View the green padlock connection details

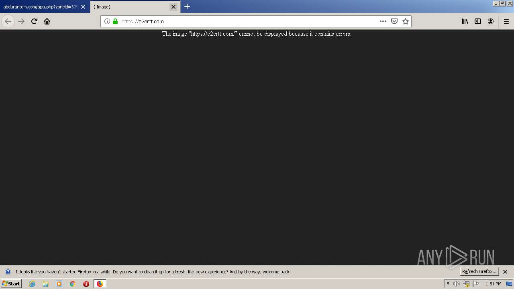(115, 21)
